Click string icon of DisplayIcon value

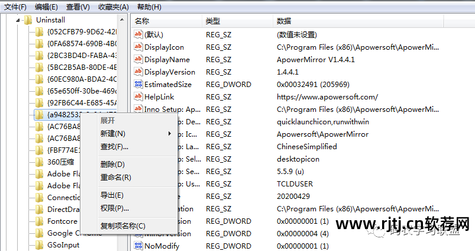(138, 47)
